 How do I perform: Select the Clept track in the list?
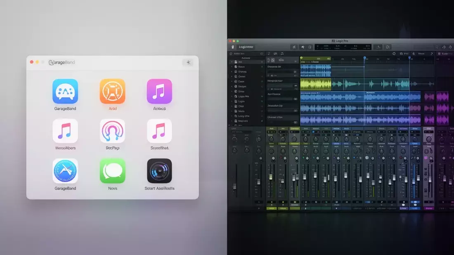pos(241,106)
